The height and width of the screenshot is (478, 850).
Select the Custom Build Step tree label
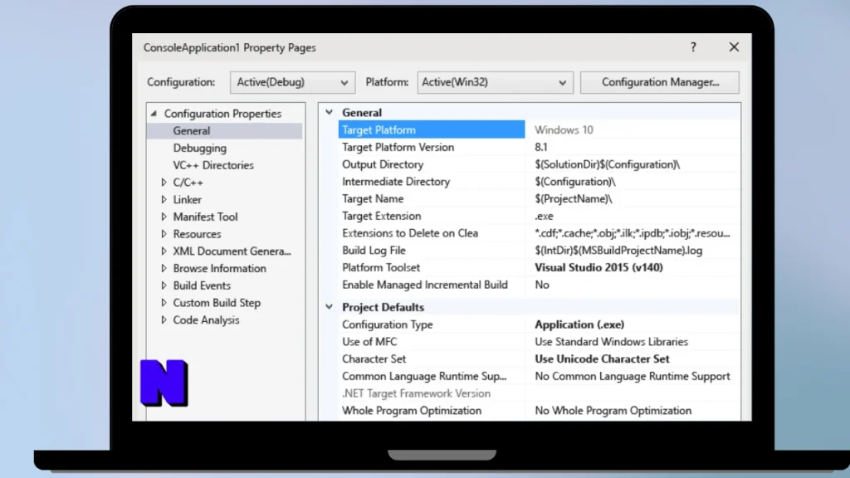click(x=217, y=303)
